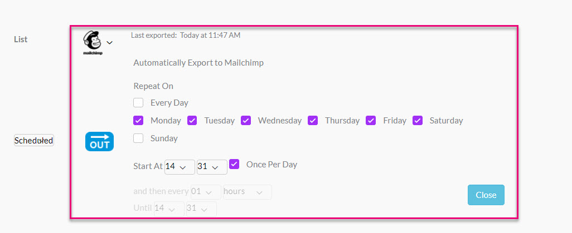Enable the Every Day checkbox

tap(138, 103)
